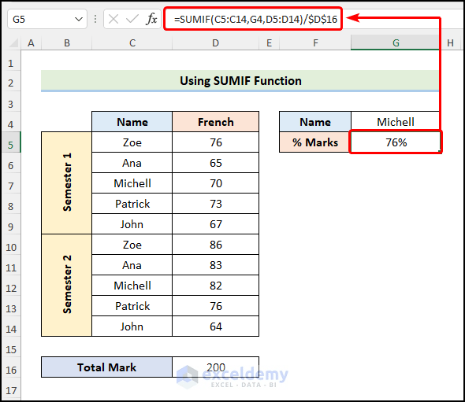This screenshot has width=465, height=402.
Task: Select French mark 76 in row 13
Action: tap(216, 306)
